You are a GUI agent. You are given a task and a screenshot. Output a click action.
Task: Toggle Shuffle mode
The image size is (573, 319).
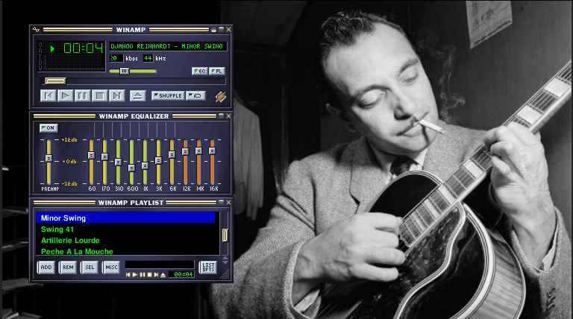click(x=168, y=95)
